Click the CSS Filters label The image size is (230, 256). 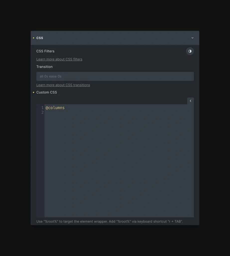click(45, 51)
